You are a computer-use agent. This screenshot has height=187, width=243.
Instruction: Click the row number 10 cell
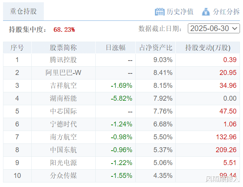[x=17, y=176]
